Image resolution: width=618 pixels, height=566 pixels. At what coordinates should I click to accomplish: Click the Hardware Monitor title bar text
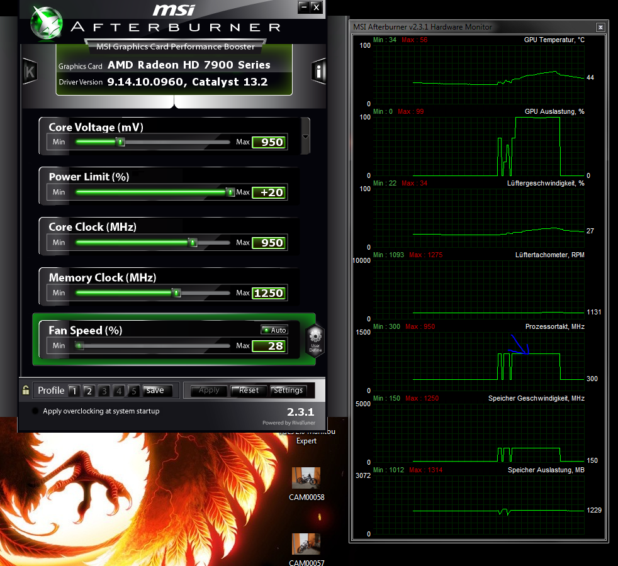click(422, 27)
